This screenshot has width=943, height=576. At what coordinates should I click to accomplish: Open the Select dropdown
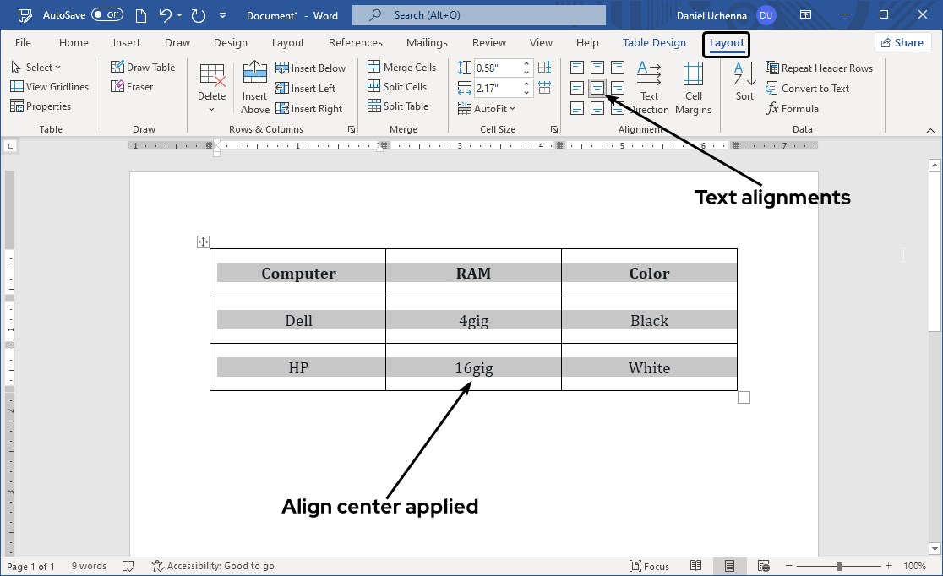coord(37,67)
